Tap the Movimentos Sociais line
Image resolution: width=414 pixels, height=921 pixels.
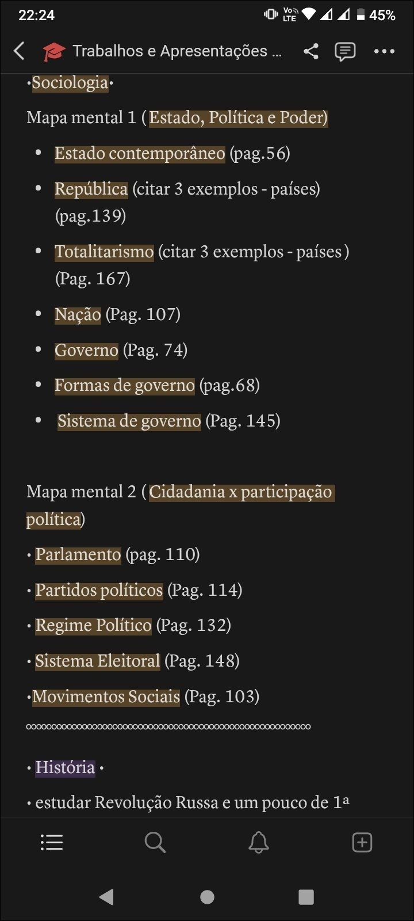pyautogui.click(x=106, y=697)
